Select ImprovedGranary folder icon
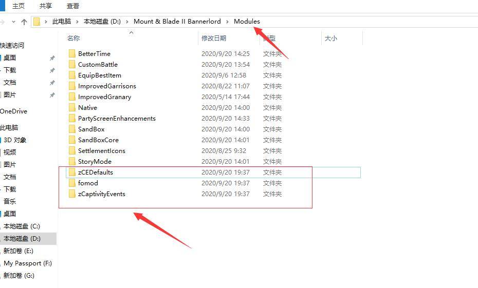 [72, 97]
